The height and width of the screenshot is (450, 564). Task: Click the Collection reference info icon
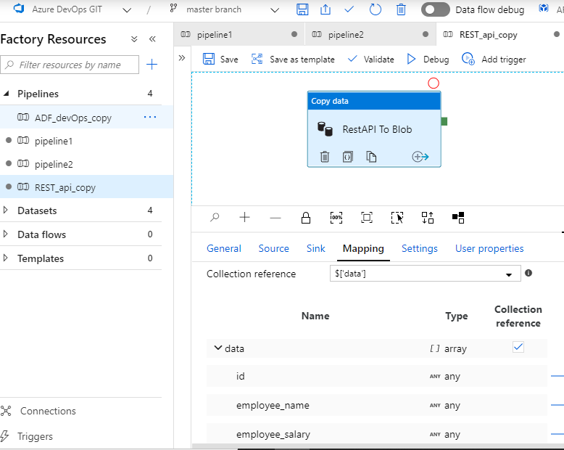click(528, 273)
